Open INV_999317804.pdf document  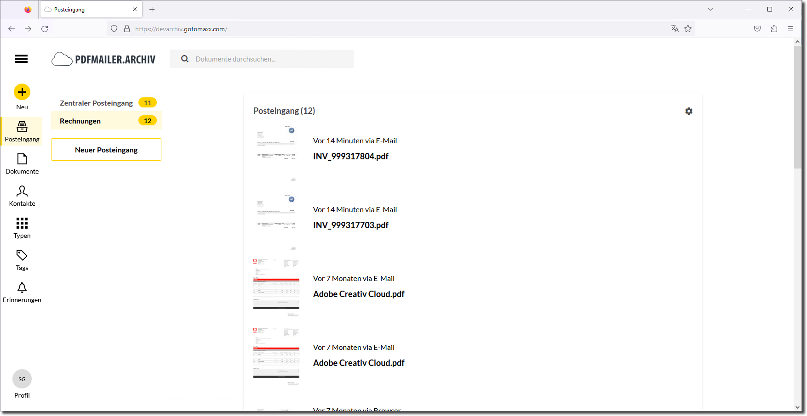(x=350, y=157)
